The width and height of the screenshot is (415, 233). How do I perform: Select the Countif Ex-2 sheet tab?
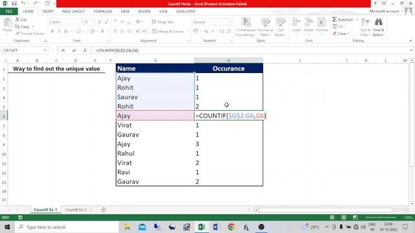point(76,210)
